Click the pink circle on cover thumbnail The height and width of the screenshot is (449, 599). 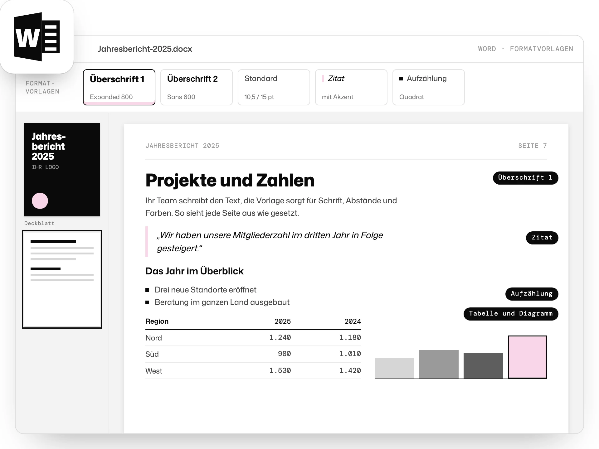tap(40, 201)
